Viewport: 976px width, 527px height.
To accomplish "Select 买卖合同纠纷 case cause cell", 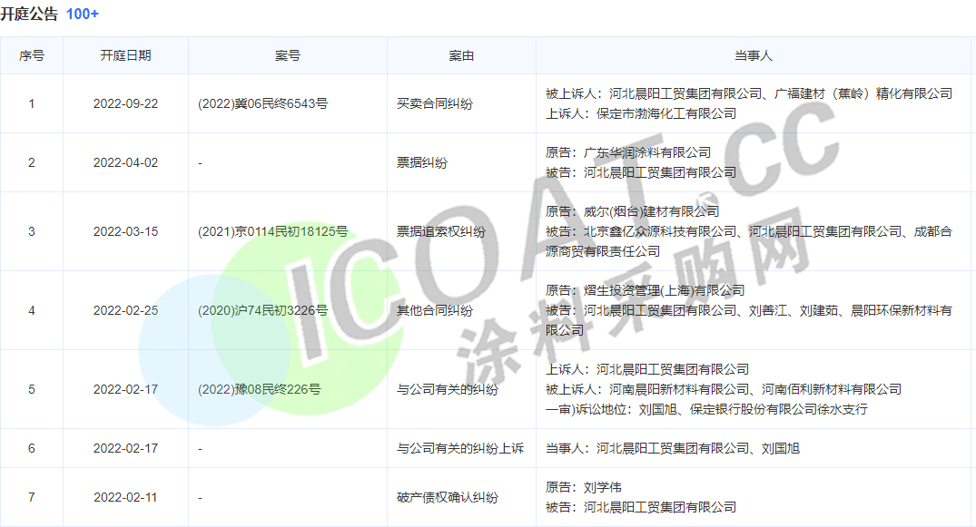I will point(435,103).
